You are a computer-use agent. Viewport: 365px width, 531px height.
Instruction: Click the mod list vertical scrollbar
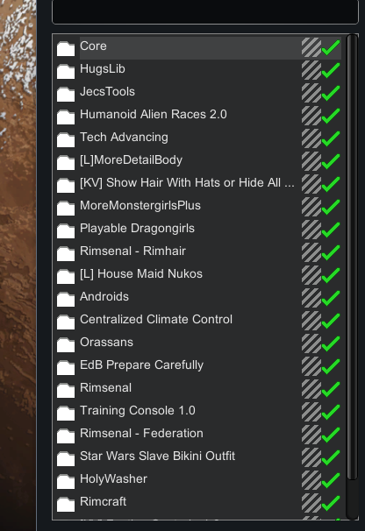coord(352,258)
